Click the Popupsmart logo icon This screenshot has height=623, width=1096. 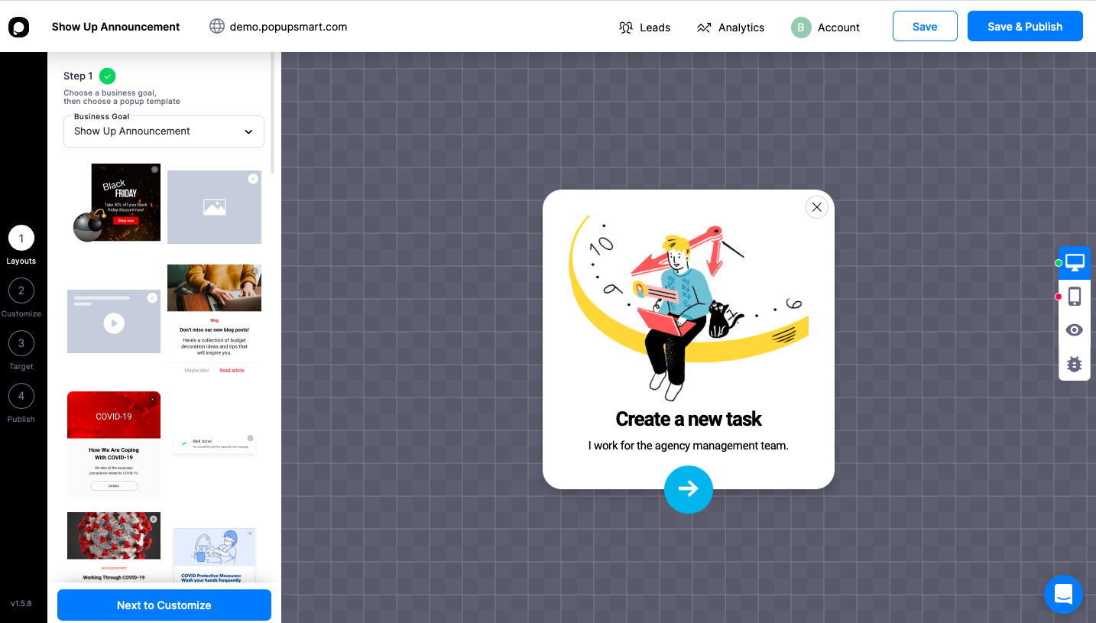click(19, 27)
